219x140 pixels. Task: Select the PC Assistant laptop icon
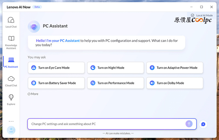tap(11, 60)
